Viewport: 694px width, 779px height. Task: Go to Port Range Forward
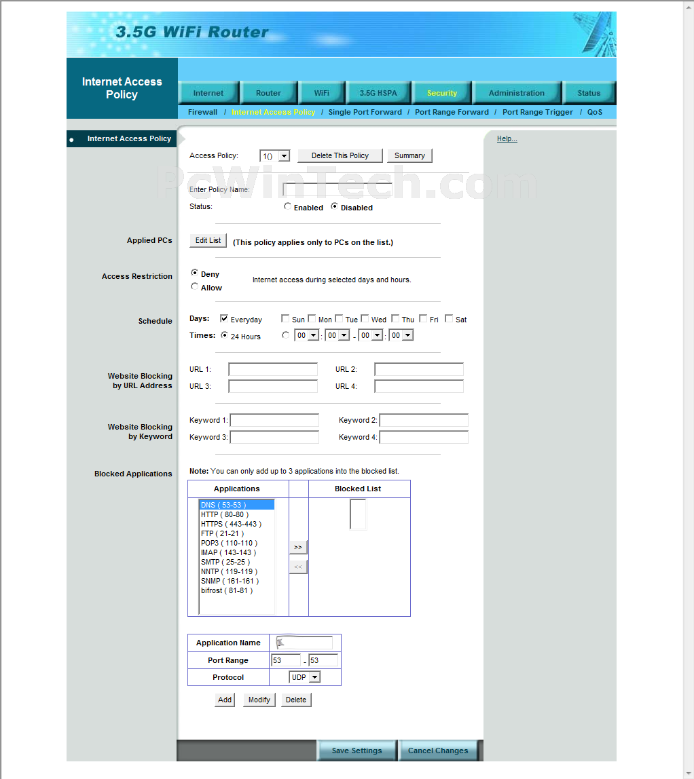coord(452,112)
